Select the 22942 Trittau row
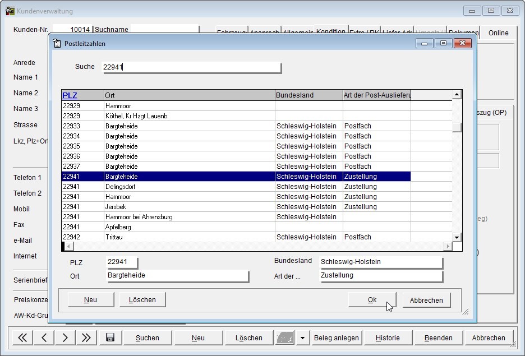Viewport: 525px width, 356px height. [x=236, y=237]
